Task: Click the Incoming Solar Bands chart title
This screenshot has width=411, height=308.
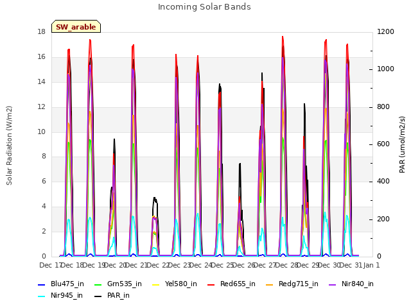Action: click(204, 7)
